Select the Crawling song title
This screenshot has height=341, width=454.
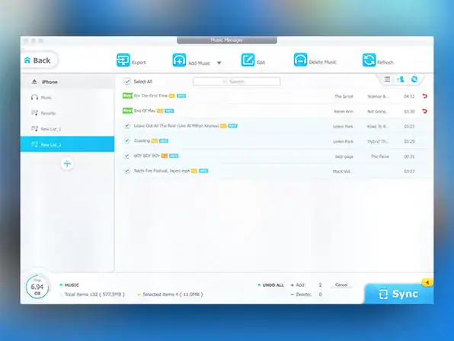[142, 140]
